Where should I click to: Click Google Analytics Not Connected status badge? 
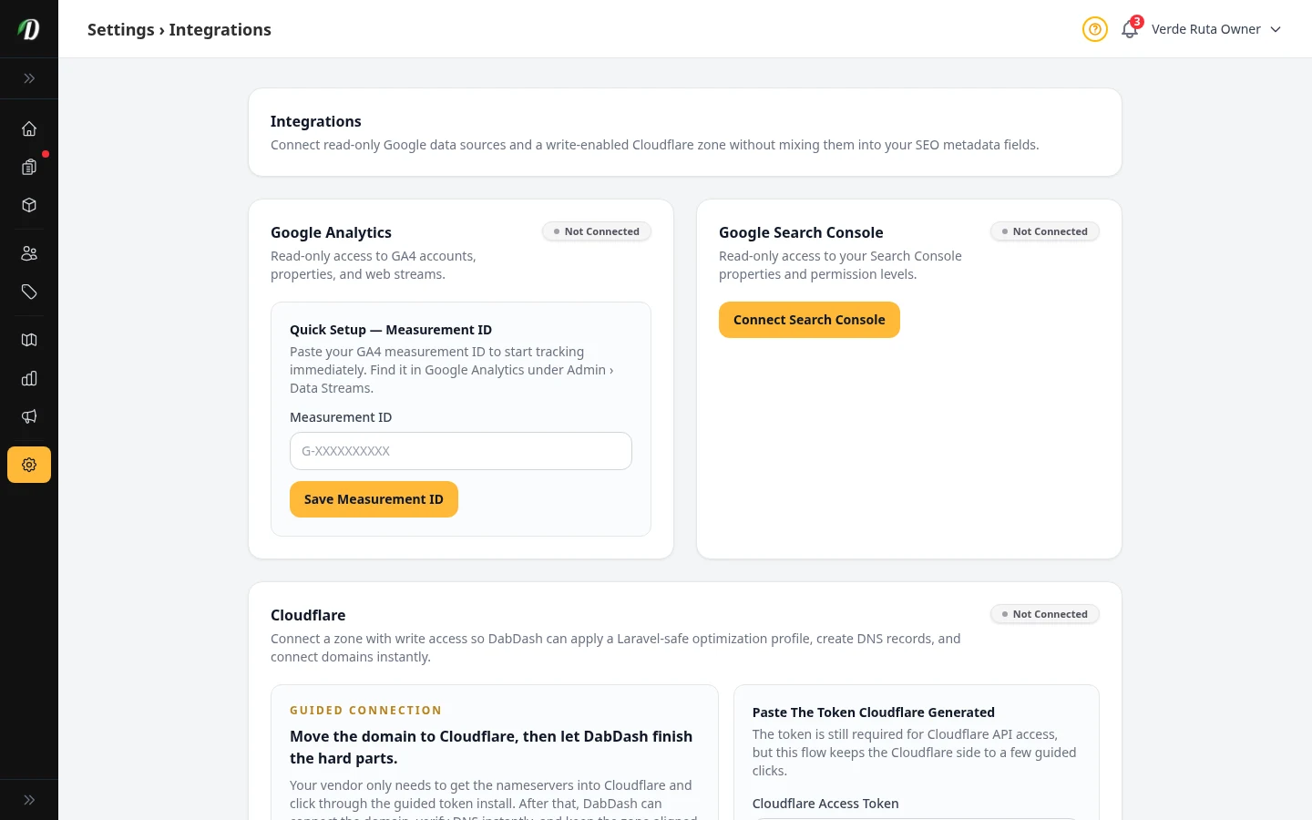tap(597, 231)
